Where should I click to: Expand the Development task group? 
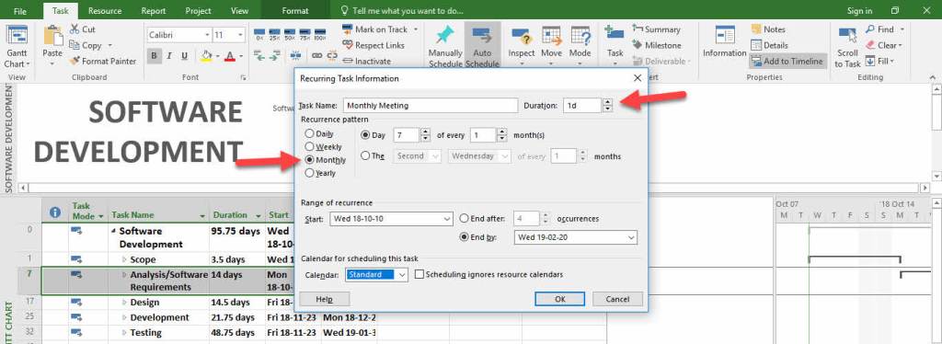(x=124, y=317)
